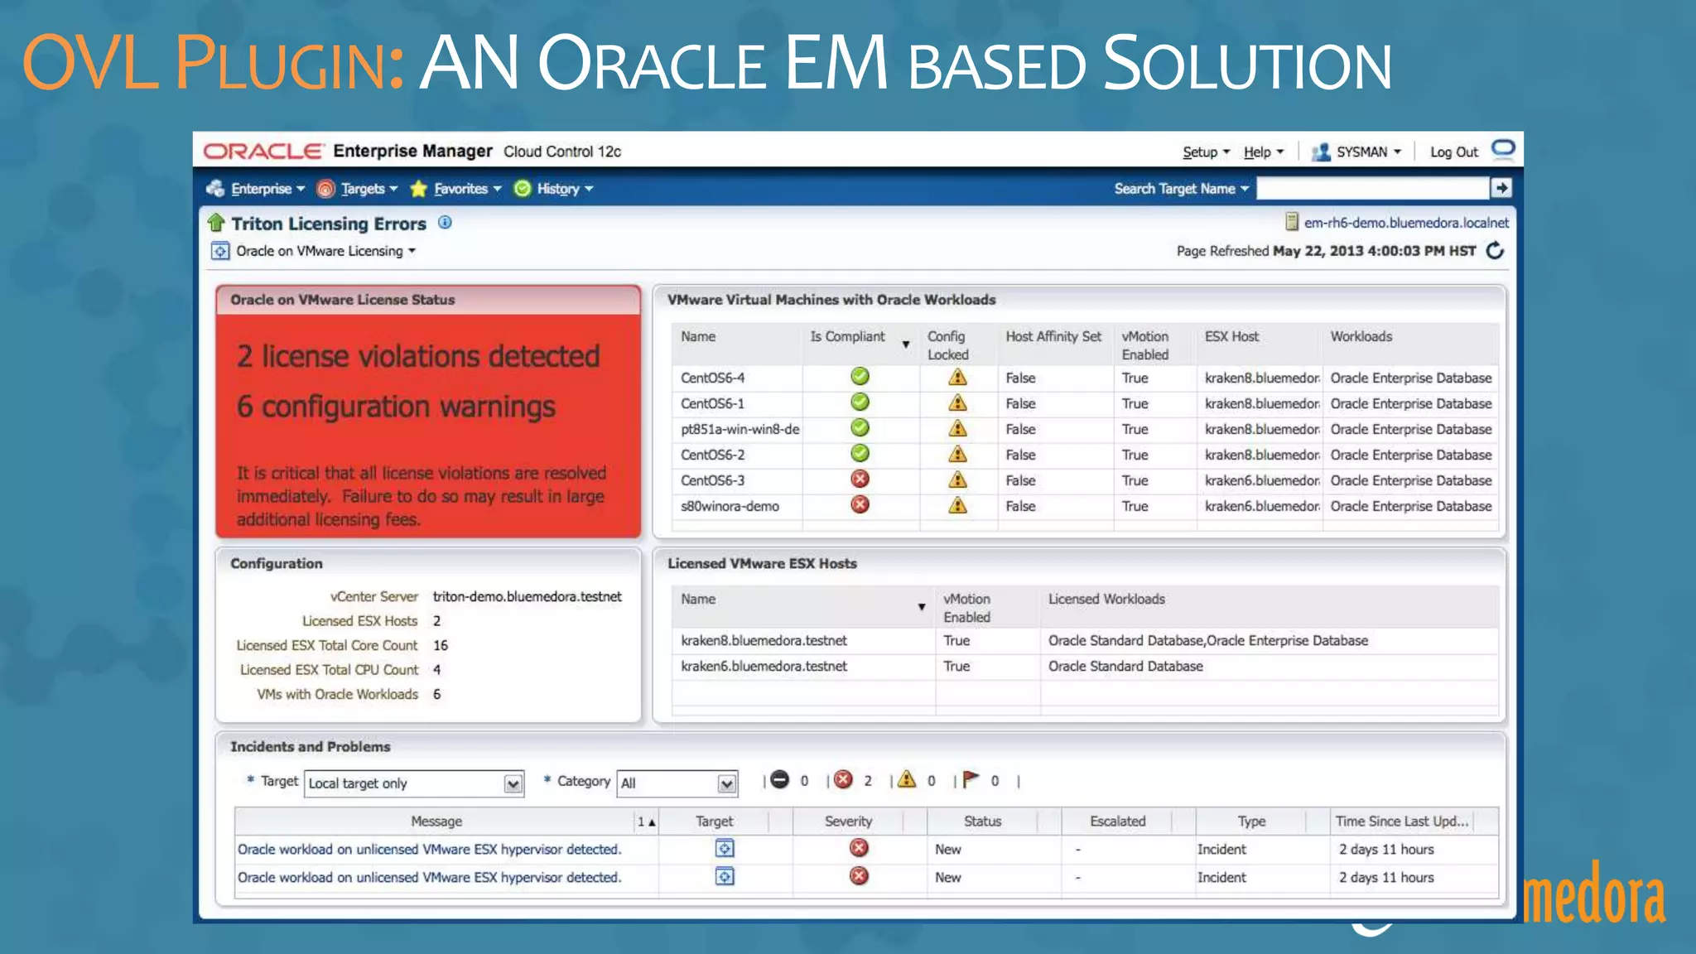This screenshot has height=954, width=1696.
Task: Click the green up-arrow target status icon
Action: [x=216, y=223]
